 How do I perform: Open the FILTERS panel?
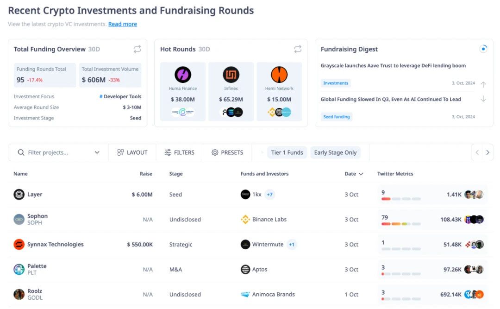(180, 152)
